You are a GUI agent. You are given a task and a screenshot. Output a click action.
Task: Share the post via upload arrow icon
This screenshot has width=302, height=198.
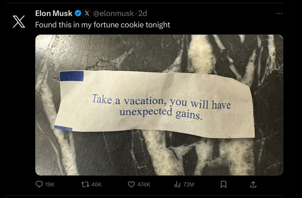click(x=253, y=184)
